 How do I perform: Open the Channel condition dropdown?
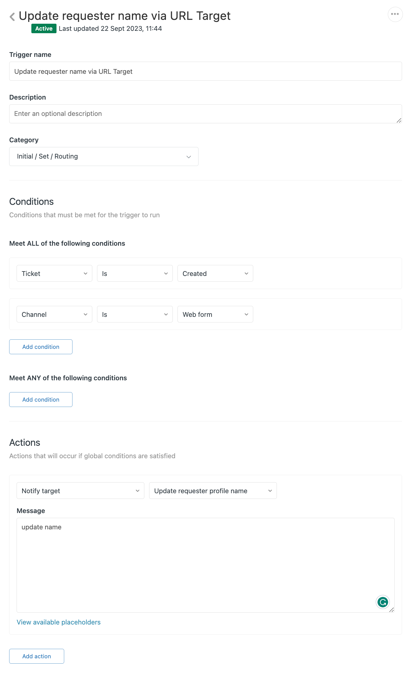[54, 314]
